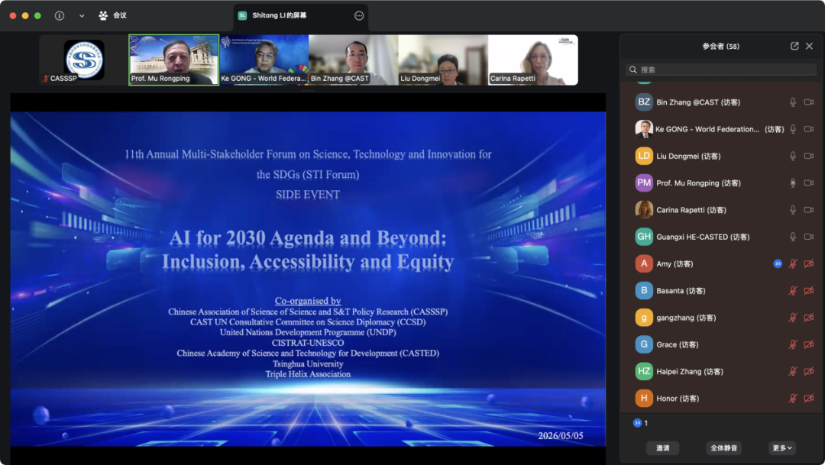Unmute Haipei Zhang's microphone
This screenshot has width=825, height=465.
pos(793,371)
